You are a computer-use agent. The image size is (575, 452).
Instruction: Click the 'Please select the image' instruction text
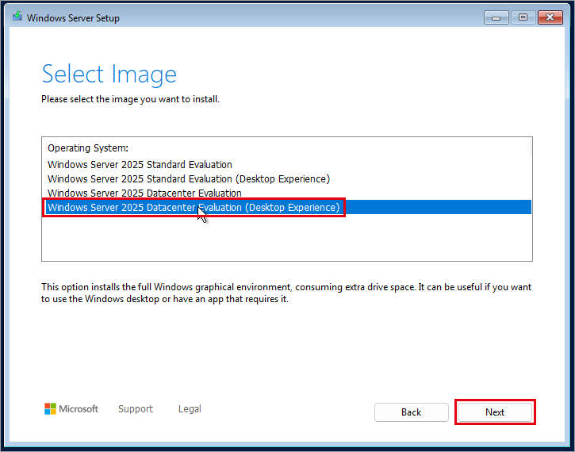(x=130, y=99)
